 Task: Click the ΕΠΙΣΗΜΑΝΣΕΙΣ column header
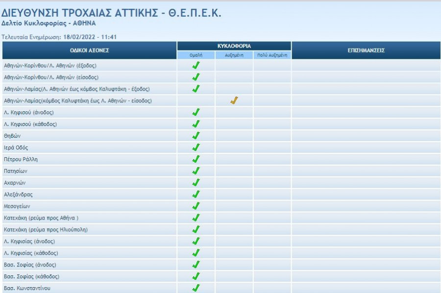pyautogui.click(x=366, y=50)
